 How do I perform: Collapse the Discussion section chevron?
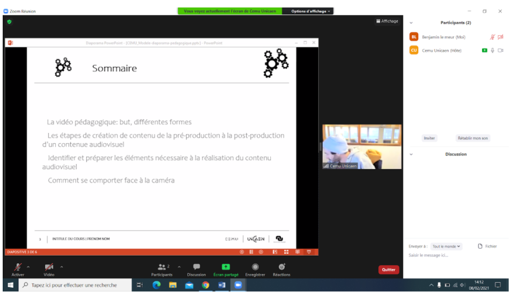point(411,155)
